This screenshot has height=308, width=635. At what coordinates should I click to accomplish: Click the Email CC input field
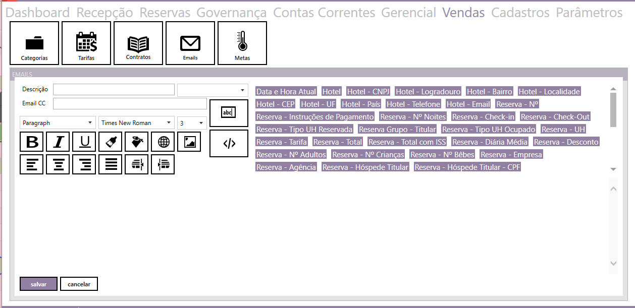[x=130, y=104]
